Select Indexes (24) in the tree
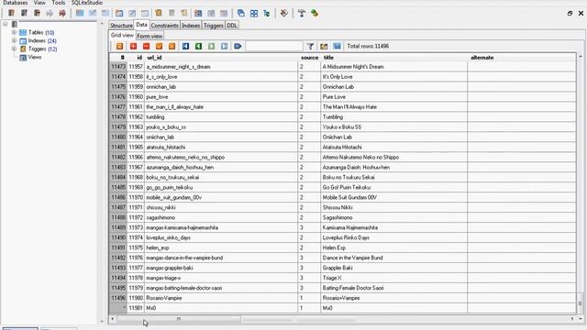The width and height of the screenshot is (587, 330). [x=42, y=40]
